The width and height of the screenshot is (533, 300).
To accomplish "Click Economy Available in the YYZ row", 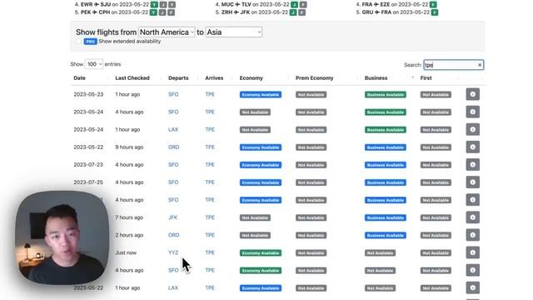I will (x=261, y=253).
